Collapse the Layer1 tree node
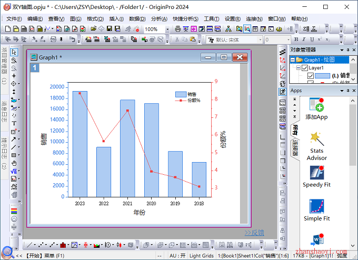 (x=298, y=68)
